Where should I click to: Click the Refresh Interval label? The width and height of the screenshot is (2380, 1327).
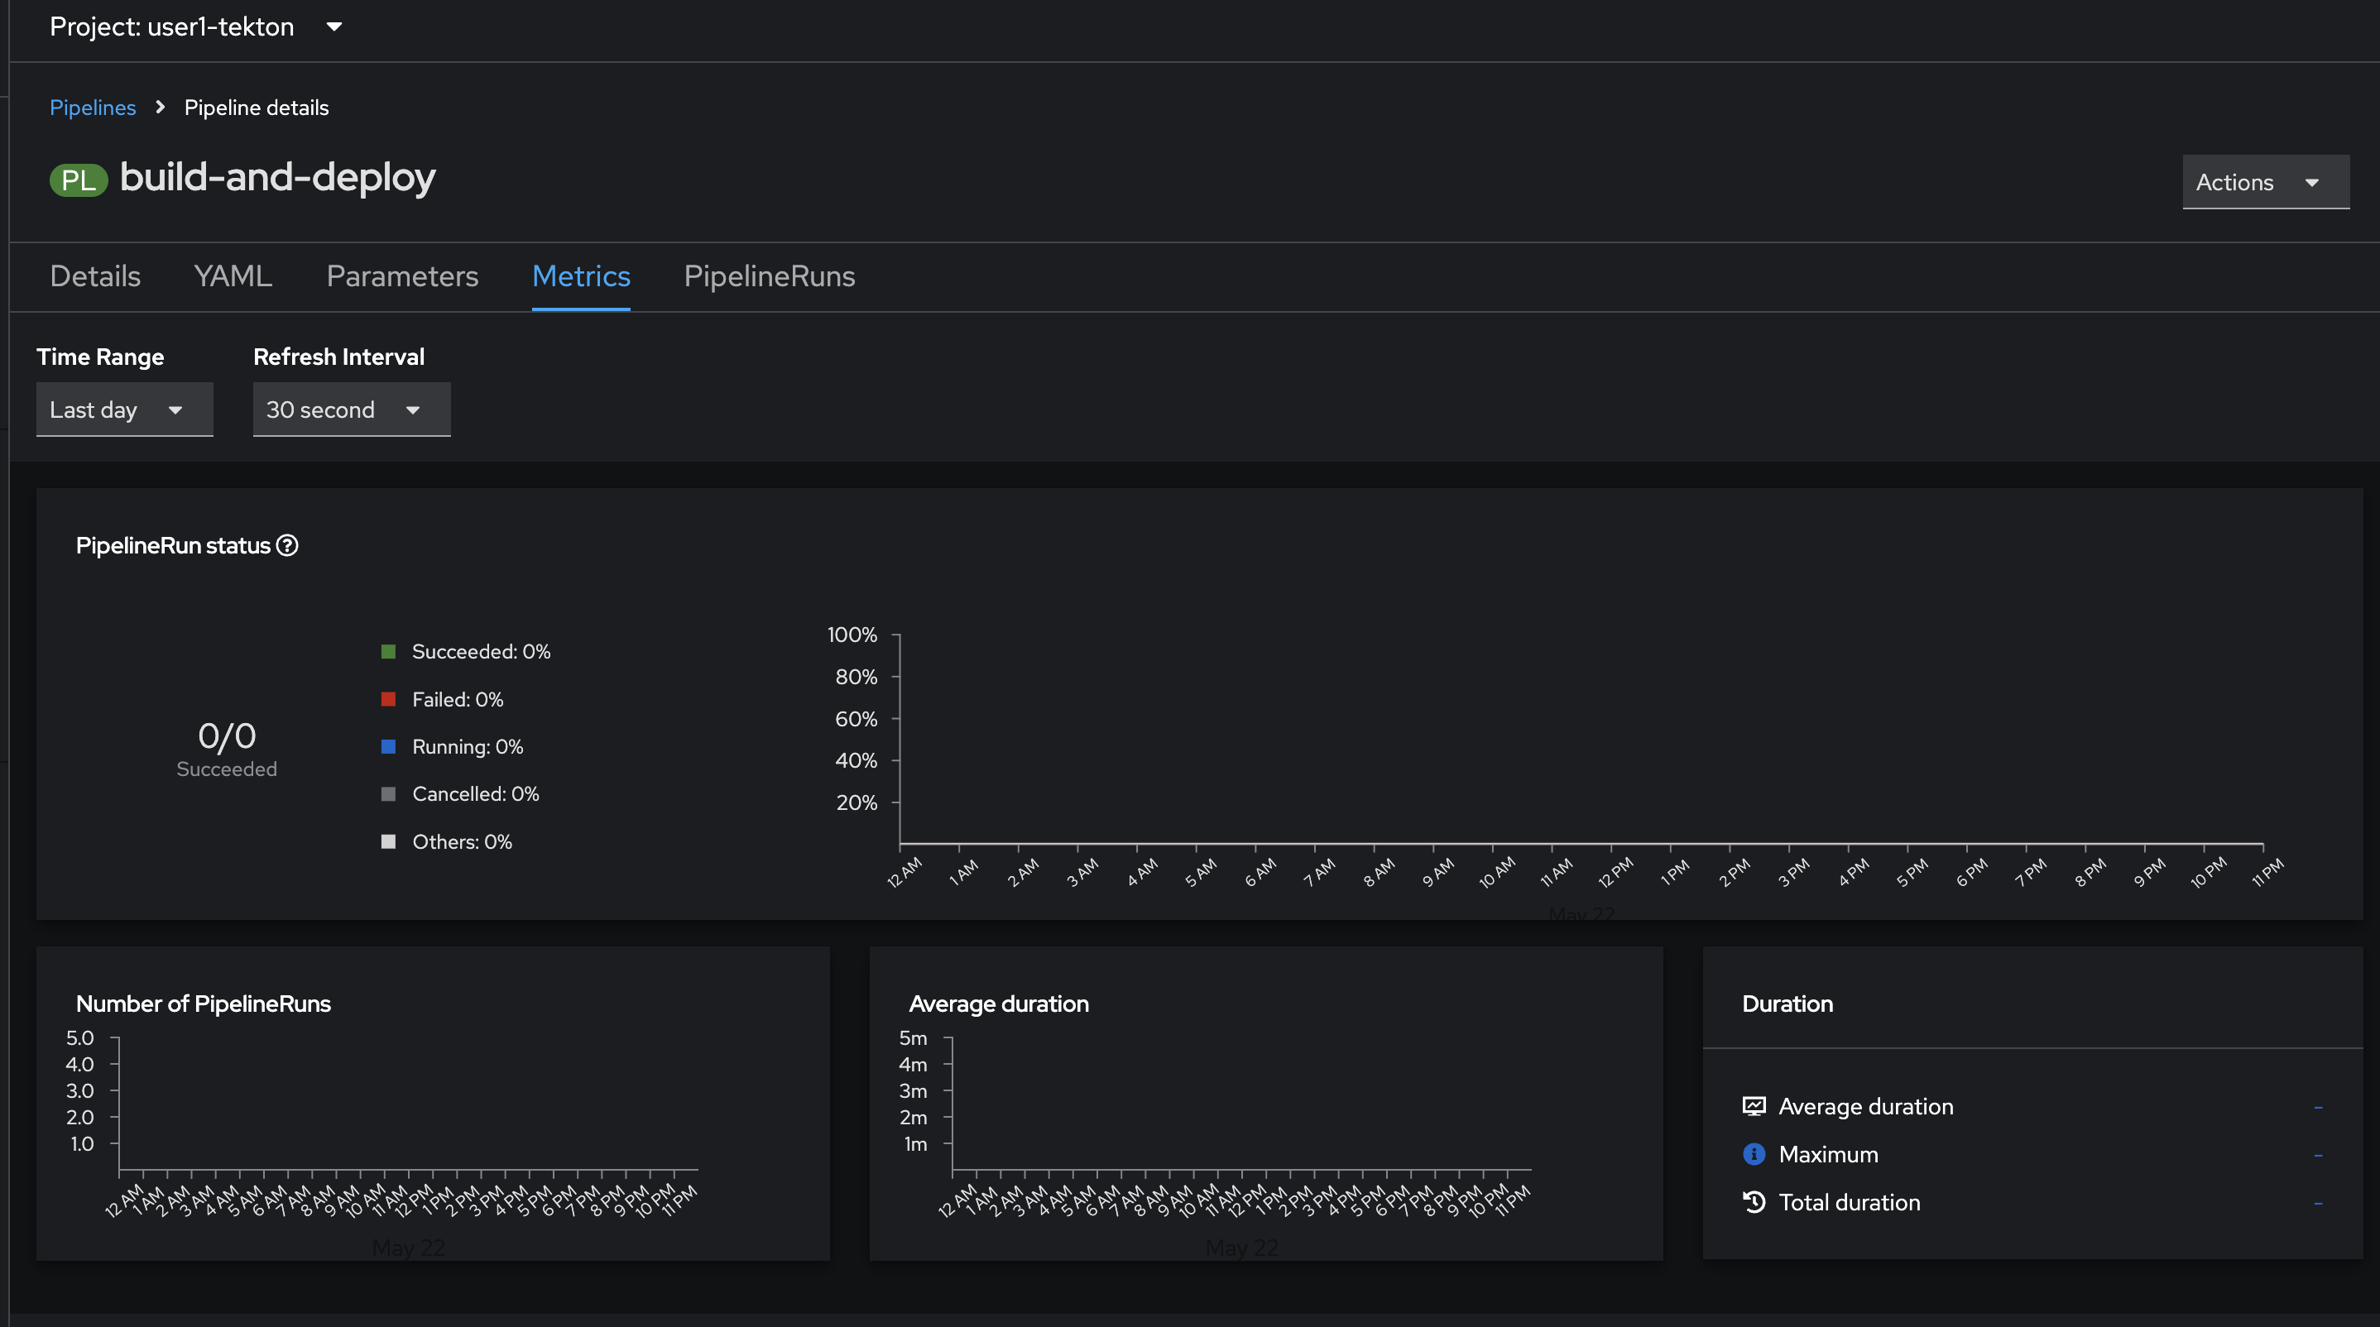click(339, 357)
